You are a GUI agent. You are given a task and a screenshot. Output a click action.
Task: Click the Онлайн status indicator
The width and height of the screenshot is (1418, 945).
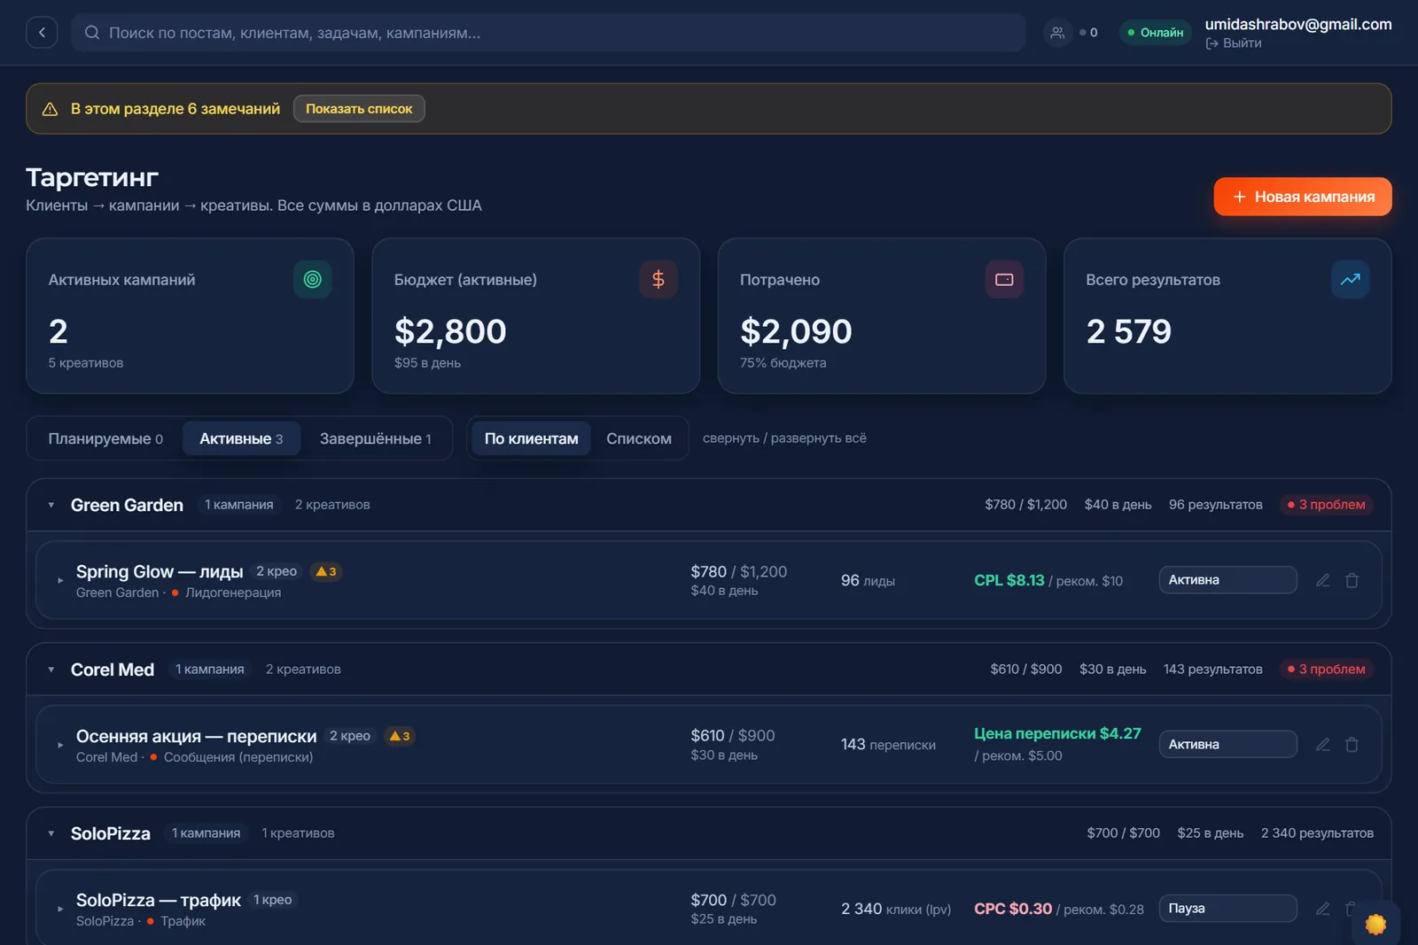[1156, 33]
